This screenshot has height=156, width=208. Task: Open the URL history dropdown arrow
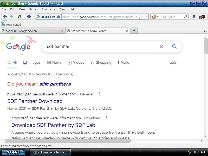[x=146, y=17]
